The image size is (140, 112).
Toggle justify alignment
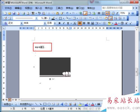coord(80,23)
